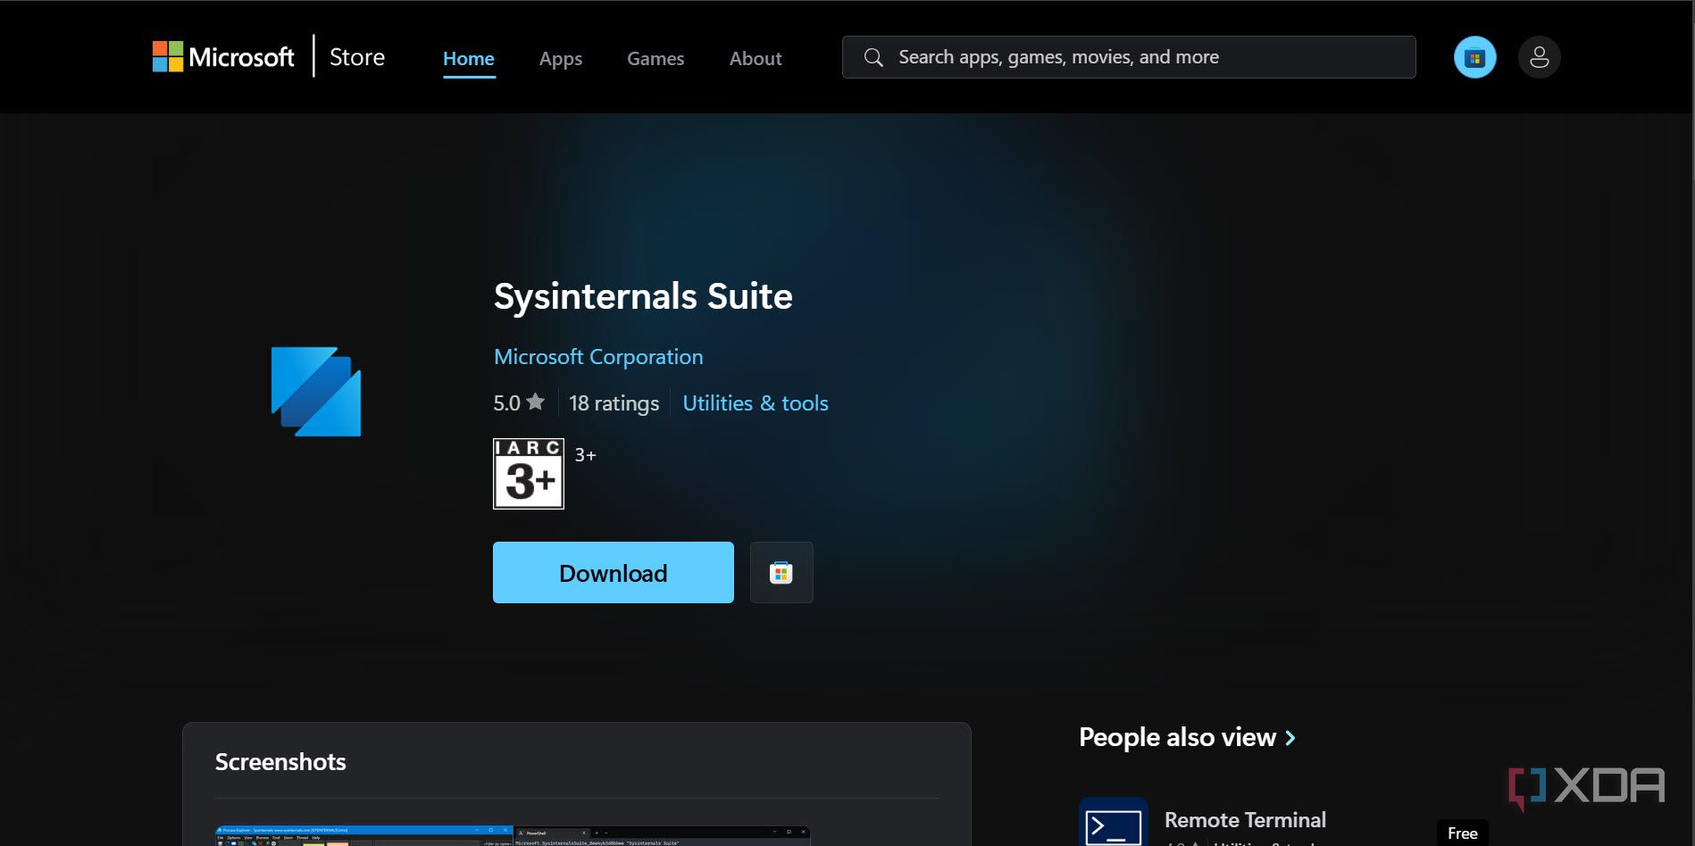Click the search input field
Image resolution: width=1695 pixels, height=846 pixels.
pyautogui.click(x=1072, y=56)
